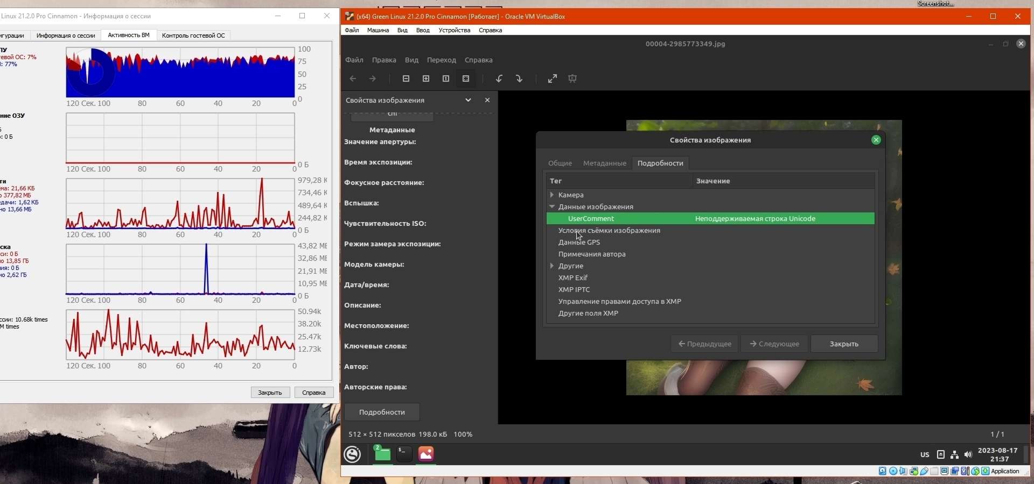
Task: Close the image properties sidebar
Action: coord(487,100)
